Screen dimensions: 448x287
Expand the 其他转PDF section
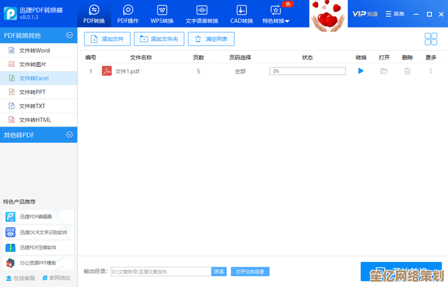click(x=39, y=135)
